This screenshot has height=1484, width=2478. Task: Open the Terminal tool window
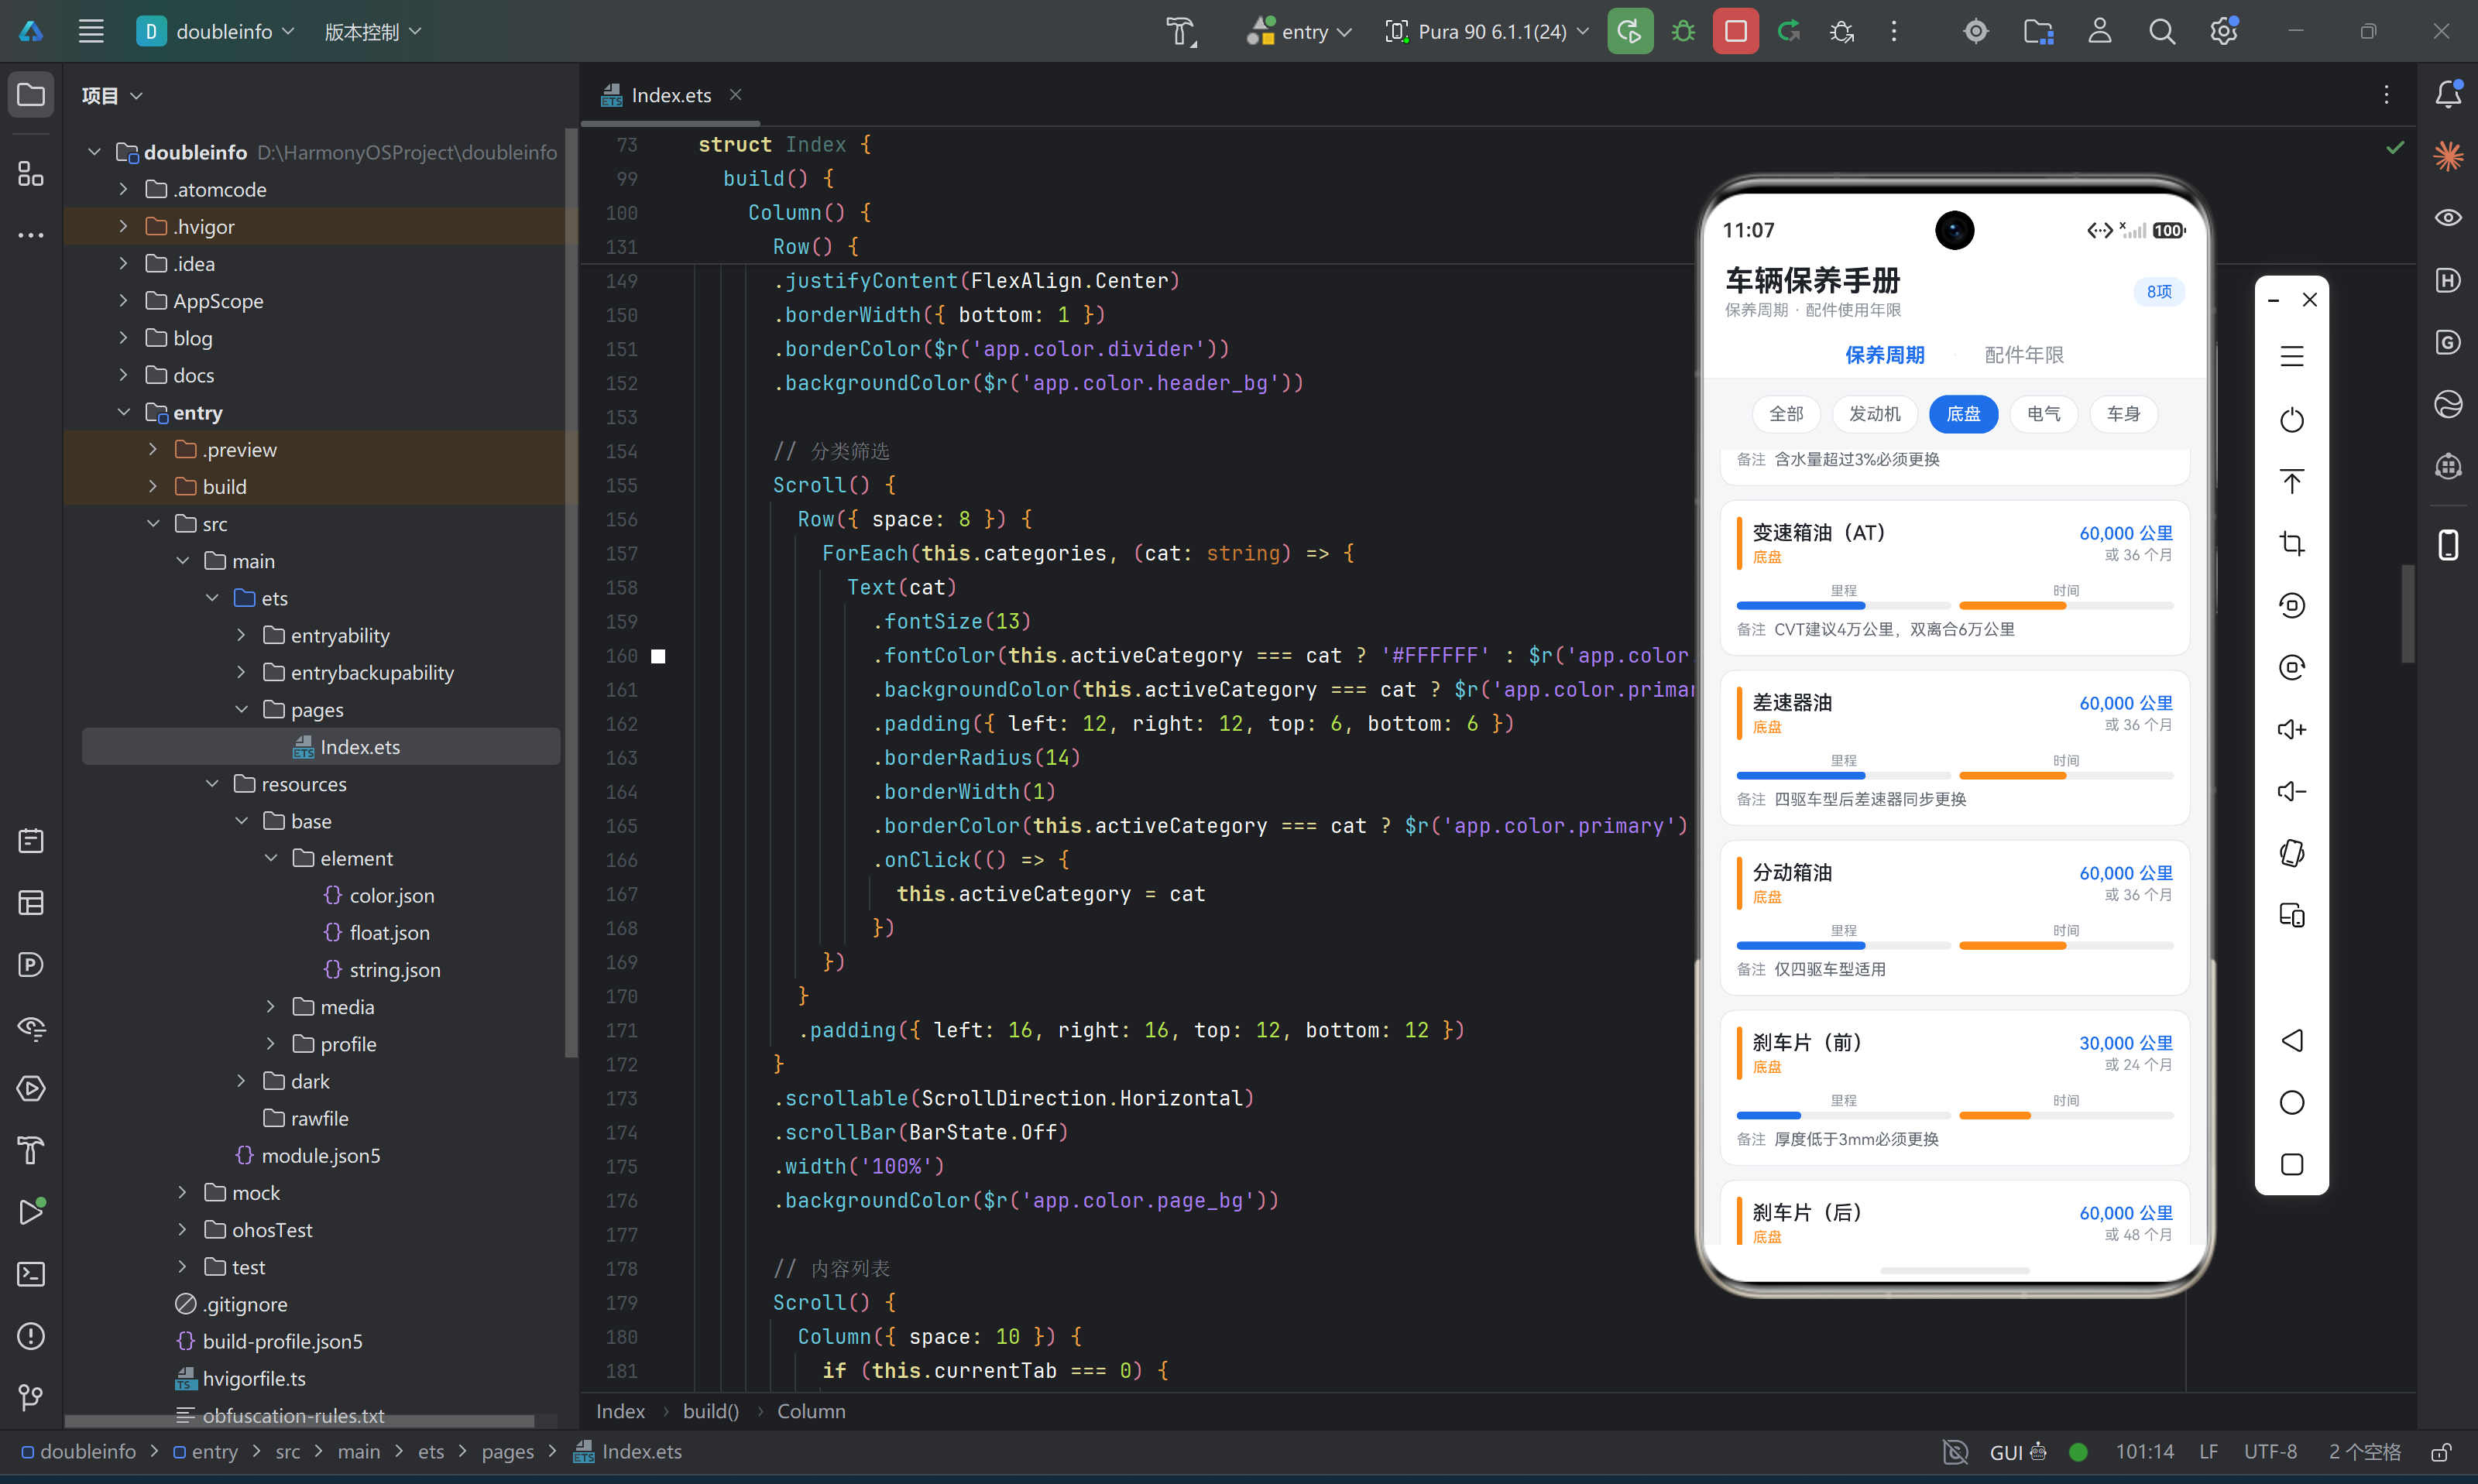[x=31, y=1274]
